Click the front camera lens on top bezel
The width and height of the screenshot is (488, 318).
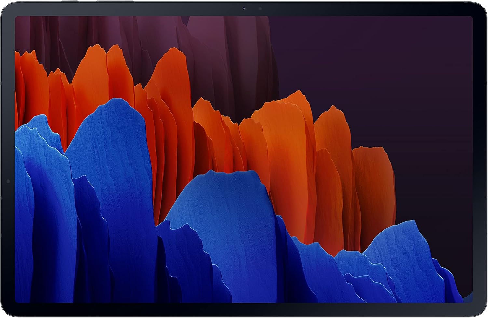click(x=244, y=9)
